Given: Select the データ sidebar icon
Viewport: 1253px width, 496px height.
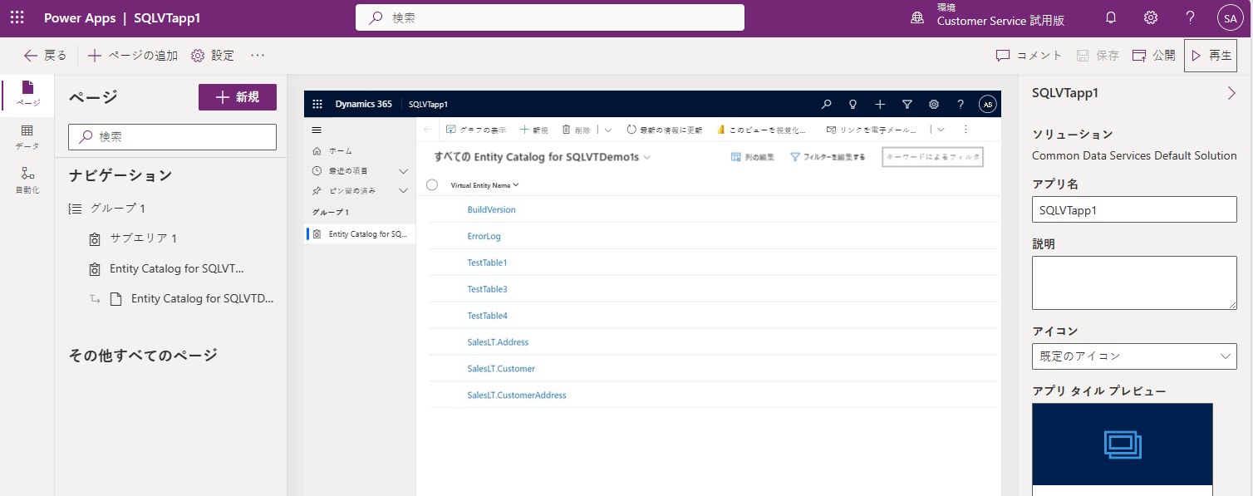Looking at the screenshot, I should click(x=27, y=137).
